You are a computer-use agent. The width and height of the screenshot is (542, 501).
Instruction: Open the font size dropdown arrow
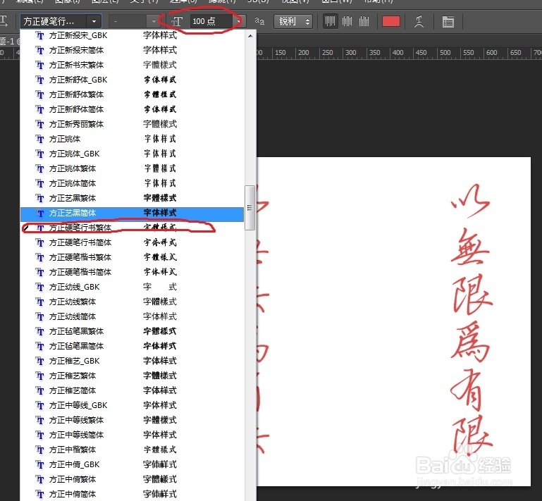tap(238, 21)
